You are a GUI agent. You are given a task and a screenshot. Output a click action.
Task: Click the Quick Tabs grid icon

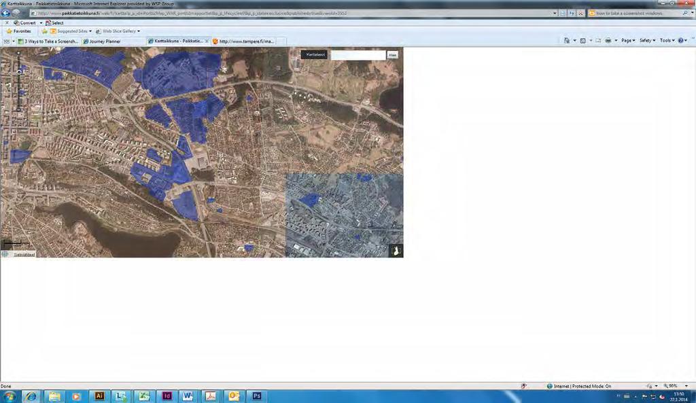pyautogui.click(x=6, y=41)
